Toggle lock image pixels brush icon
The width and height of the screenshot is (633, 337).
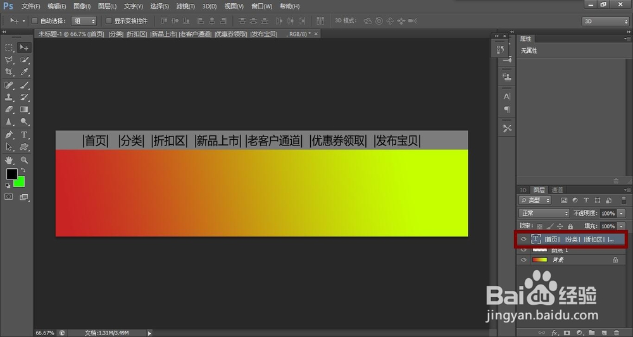(550, 226)
